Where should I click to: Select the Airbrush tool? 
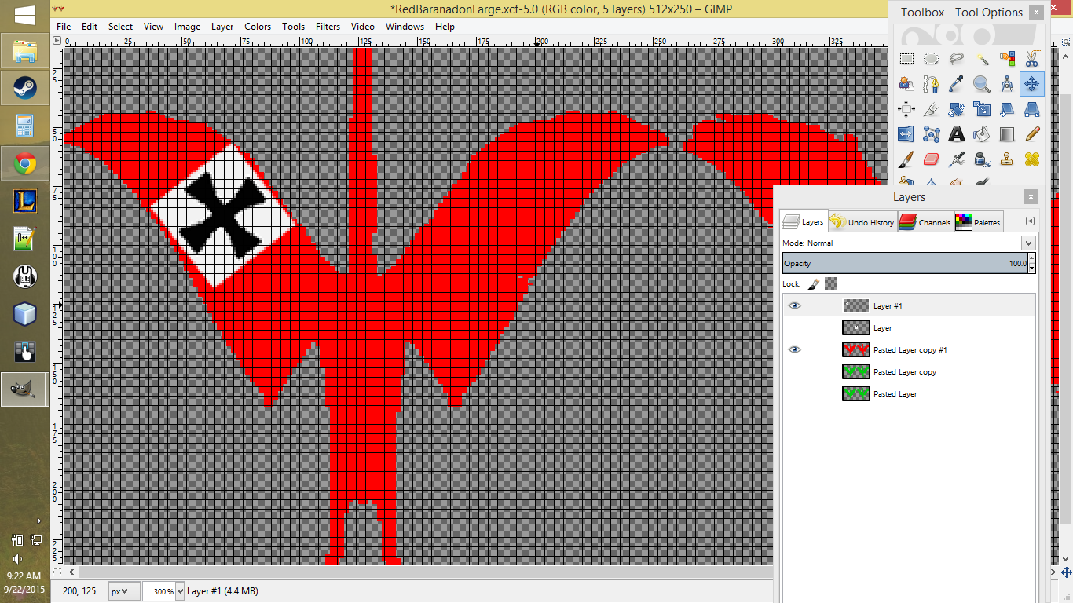pos(957,159)
